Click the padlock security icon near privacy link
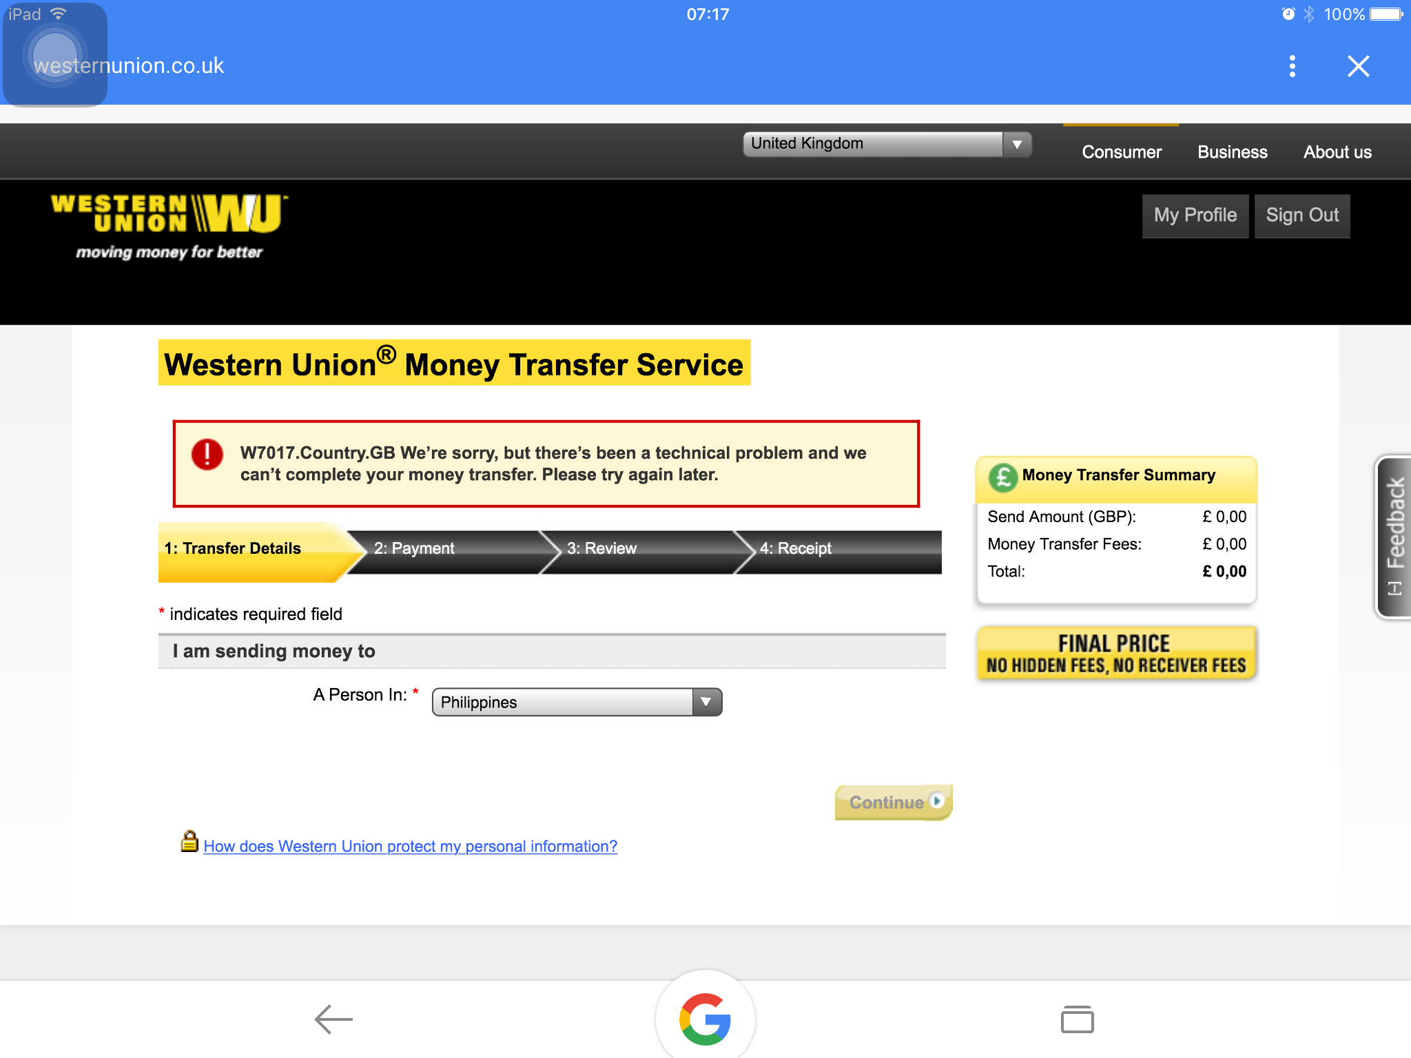This screenshot has height=1058, width=1411. tap(189, 844)
